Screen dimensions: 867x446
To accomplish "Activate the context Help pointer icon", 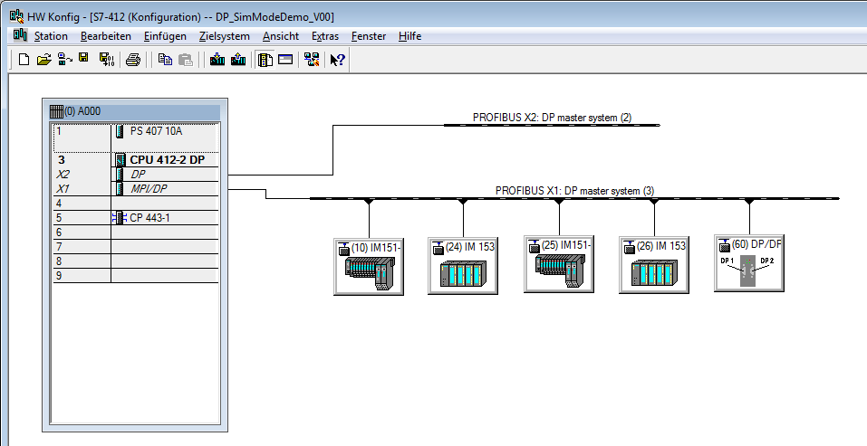I will [337, 60].
